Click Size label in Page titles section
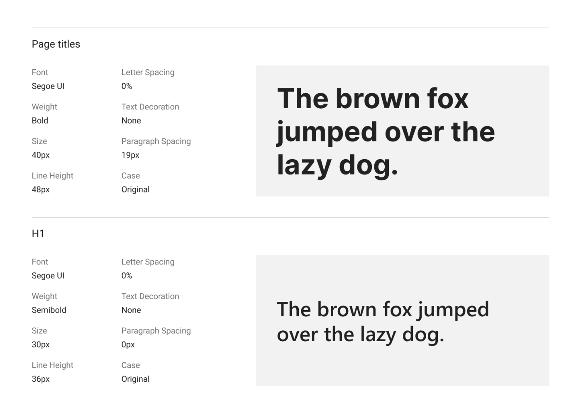 click(39, 141)
